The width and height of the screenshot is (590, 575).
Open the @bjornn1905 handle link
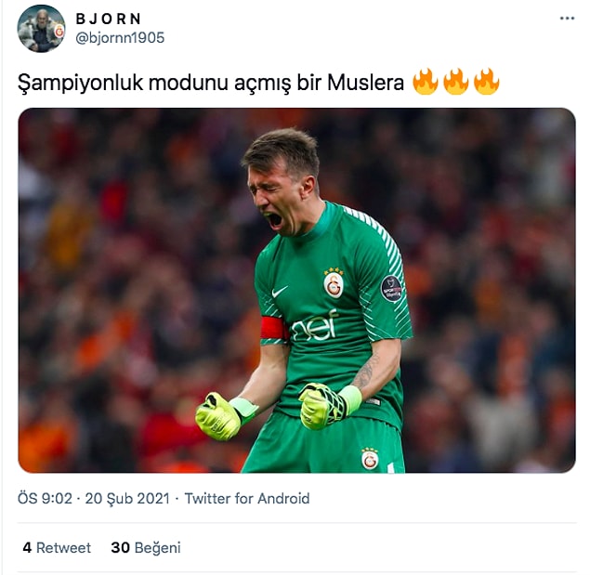pyautogui.click(x=120, y=38)
